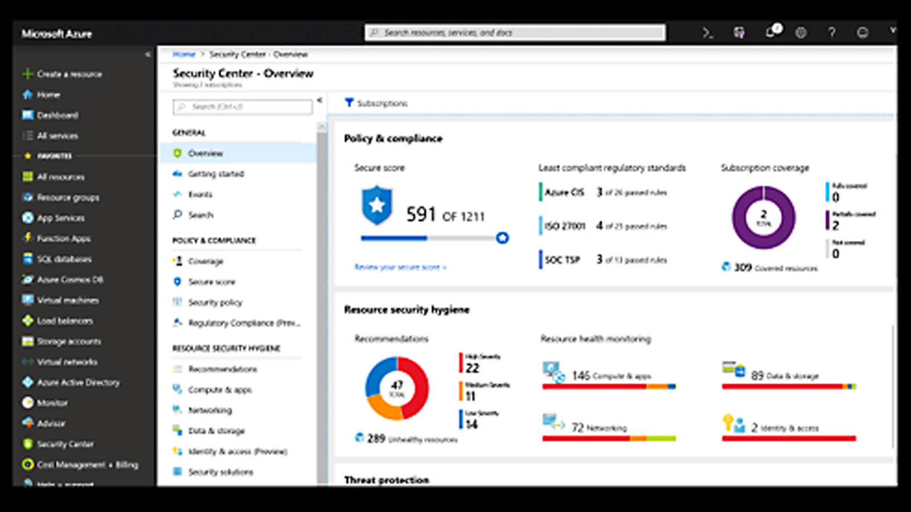The width and height of the screenshot is (911, 512).
Task: Click the secure score progress bar handle
Action: click(x=502, y=238)
